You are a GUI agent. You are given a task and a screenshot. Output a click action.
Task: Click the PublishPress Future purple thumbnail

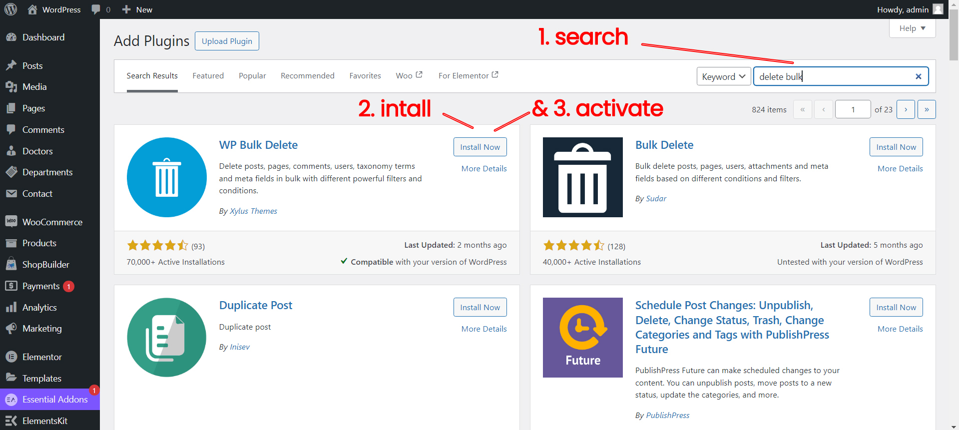coord(583,338)
